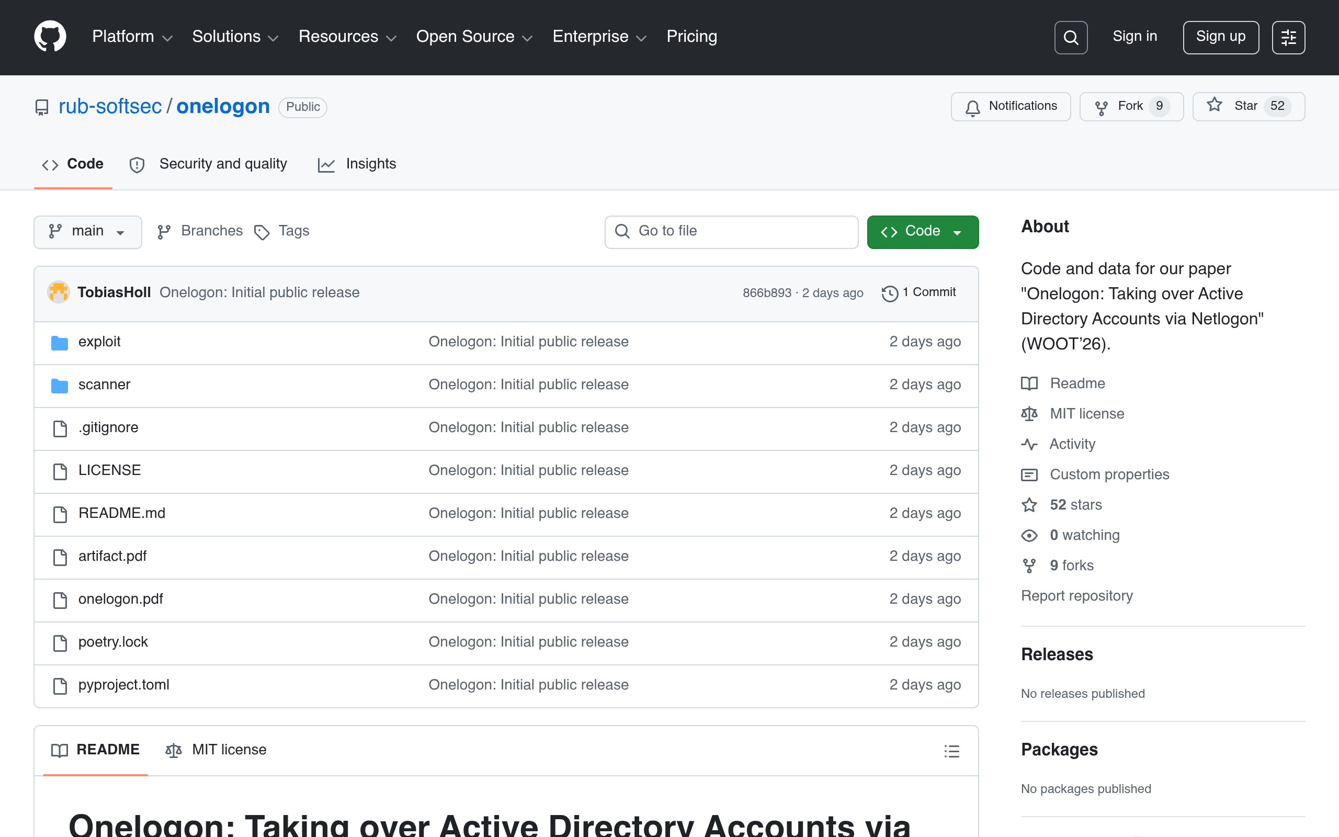Screen dimensions: 1339x837
Task: Click the Notifications bell icon
Action: 972,107
